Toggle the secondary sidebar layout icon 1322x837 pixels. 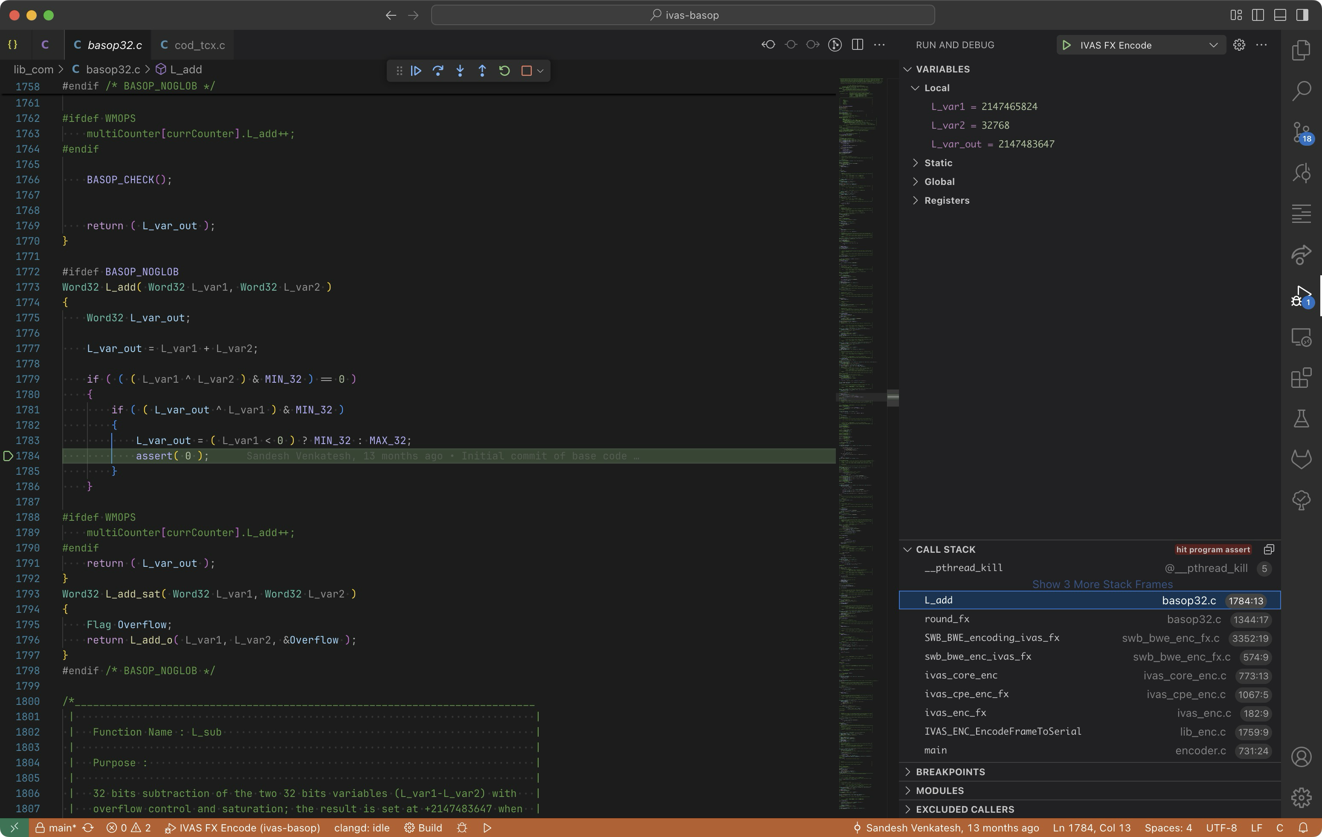tap(1302, 15)
